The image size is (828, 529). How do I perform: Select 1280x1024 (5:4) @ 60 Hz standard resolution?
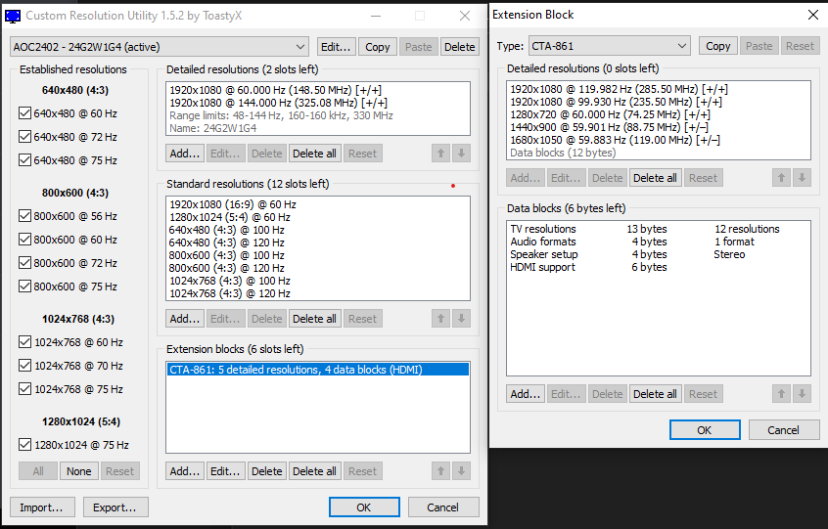[229, 217]
